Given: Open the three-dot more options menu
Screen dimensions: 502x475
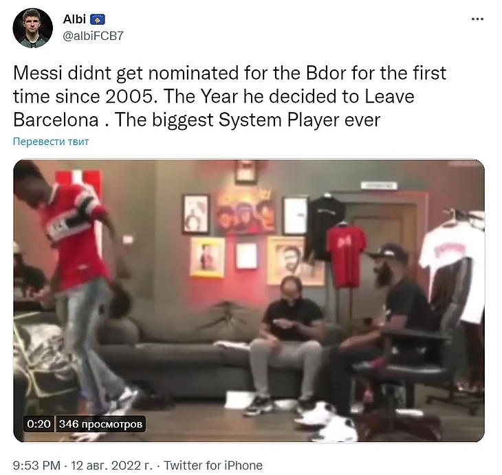Looking at the screenshot, I should (477, 19).
